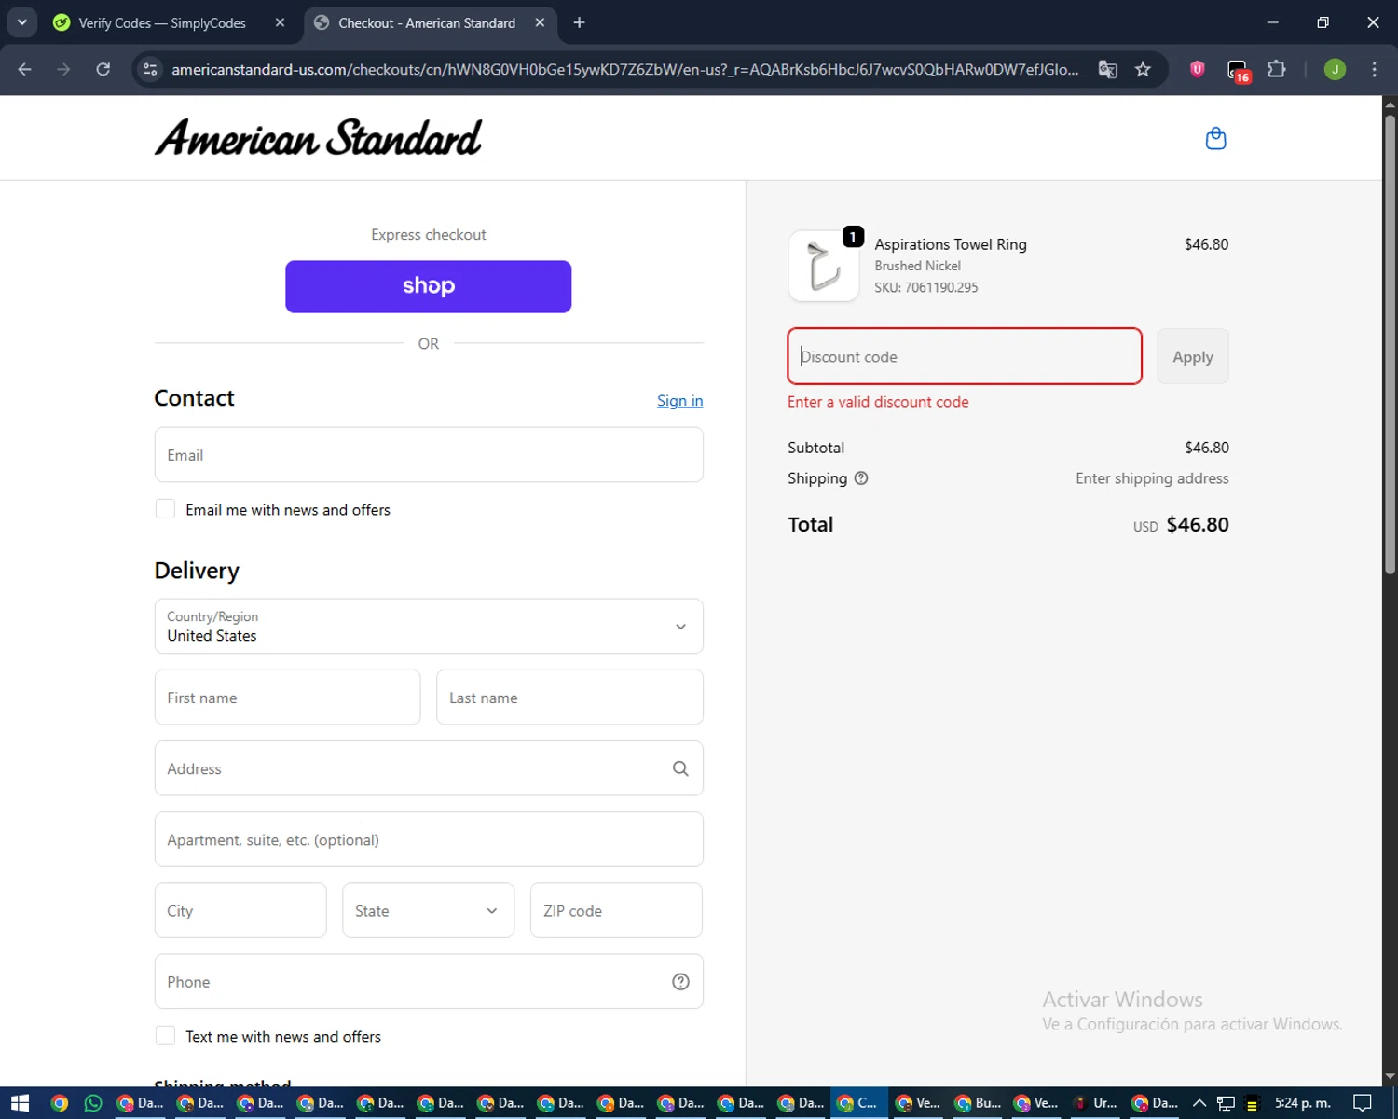Check Text me with news and offers

click(165, 1036)
